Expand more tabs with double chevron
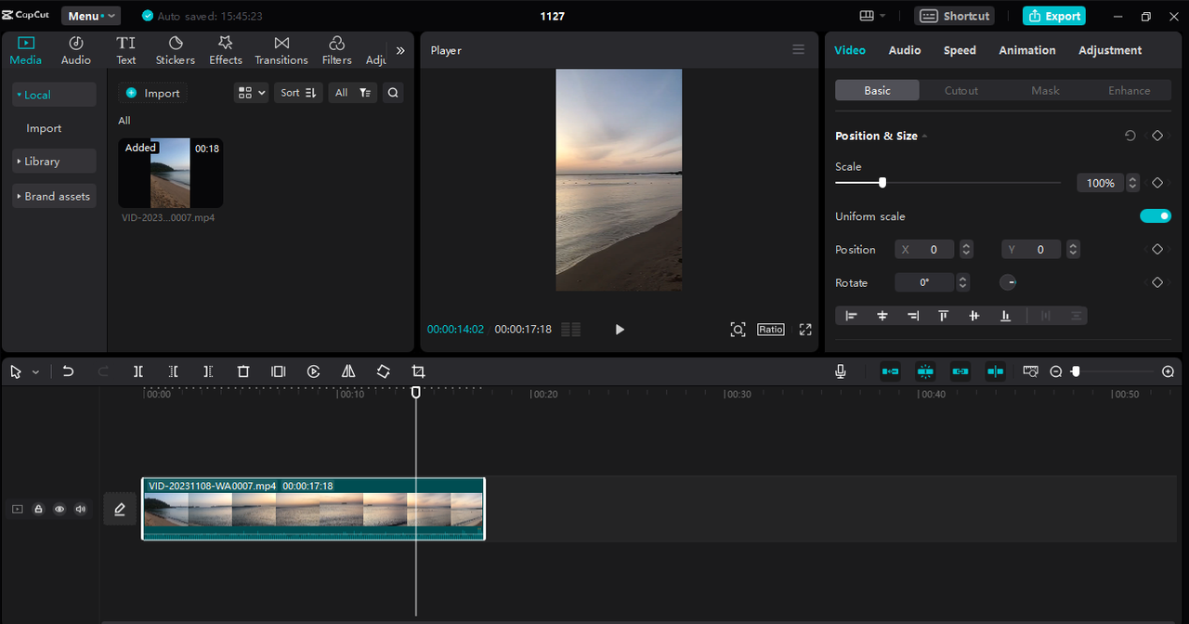 click(400, 50)
